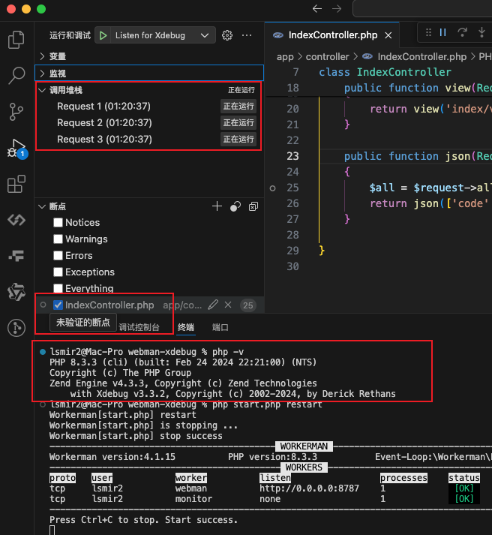The height and width of the screenshot is (535, 492).
Task: Open the Explorer files icon in activity bar
Action: pos(16,39)
